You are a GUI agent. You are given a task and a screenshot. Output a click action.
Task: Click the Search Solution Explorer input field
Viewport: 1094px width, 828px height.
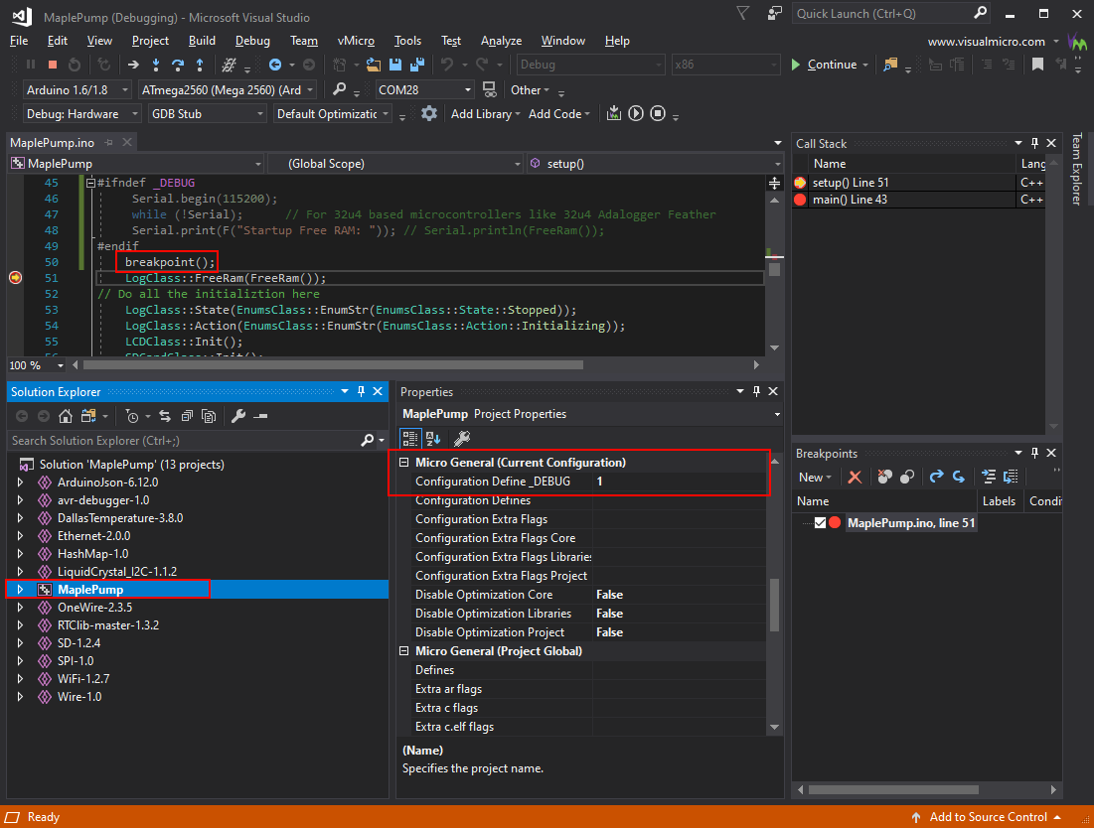tap(184, 441)
